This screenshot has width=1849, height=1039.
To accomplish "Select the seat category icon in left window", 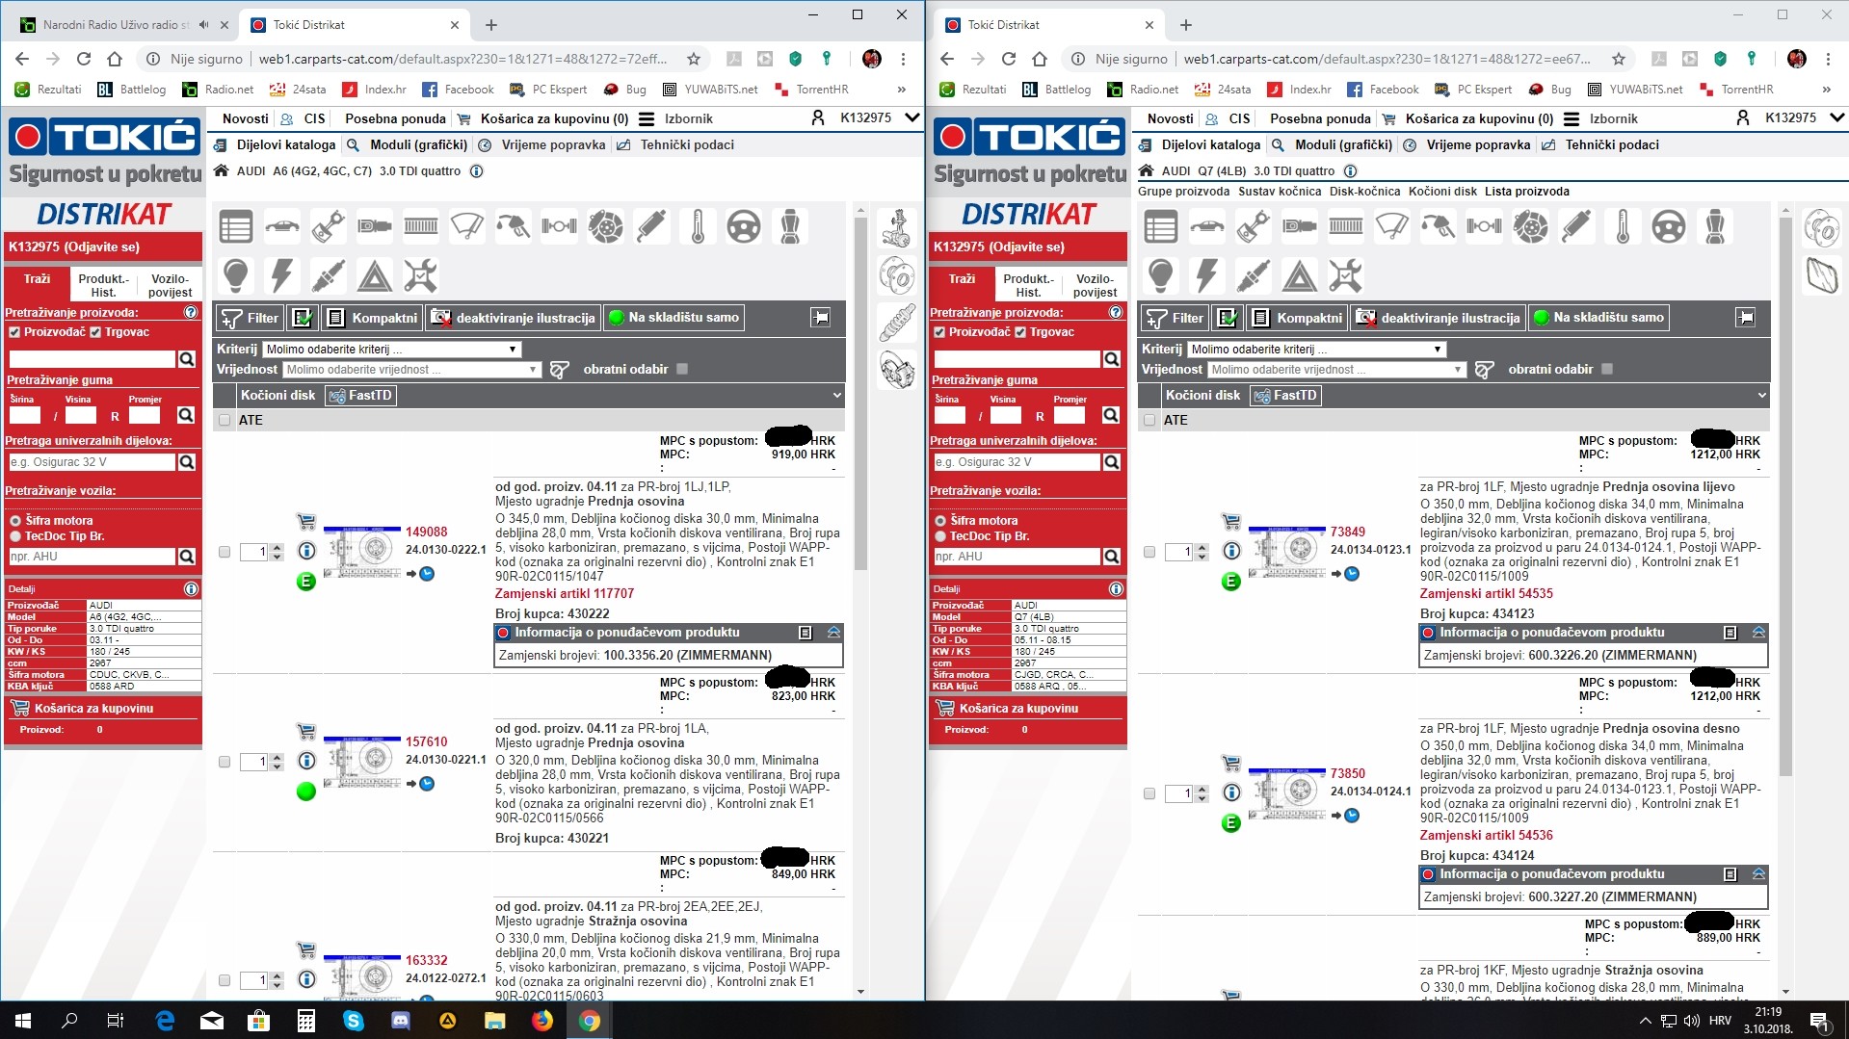I will tap(790, 227).
